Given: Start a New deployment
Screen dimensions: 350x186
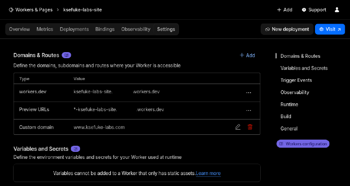Looking at the screenshot, I should pyautogui.click(x=287, y=29).
